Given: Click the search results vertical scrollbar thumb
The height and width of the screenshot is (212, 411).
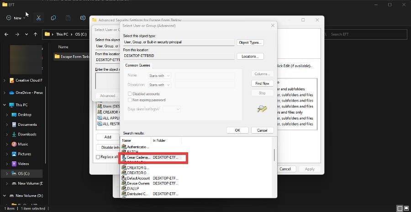Looking at the screenshot, I should click(x=274, y=155).
